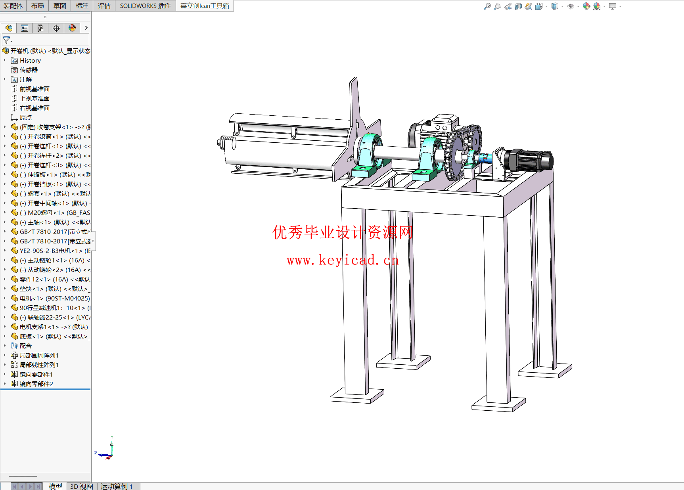Expand the 配合 mates folder
This screenshot has height=490, width=684.
[x=5, y=346]
